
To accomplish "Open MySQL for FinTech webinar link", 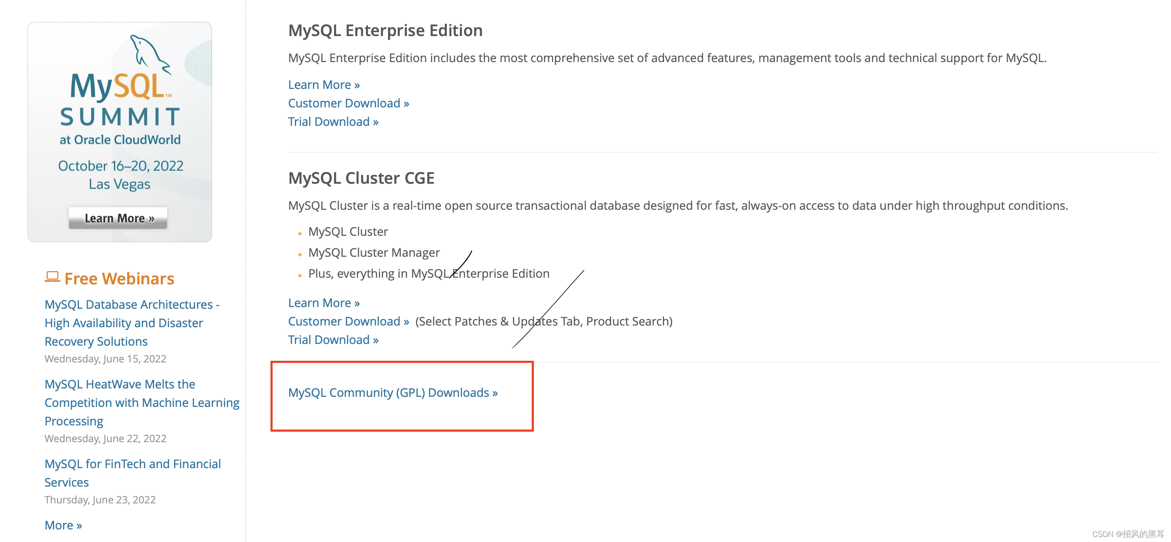I will (133, 473).
